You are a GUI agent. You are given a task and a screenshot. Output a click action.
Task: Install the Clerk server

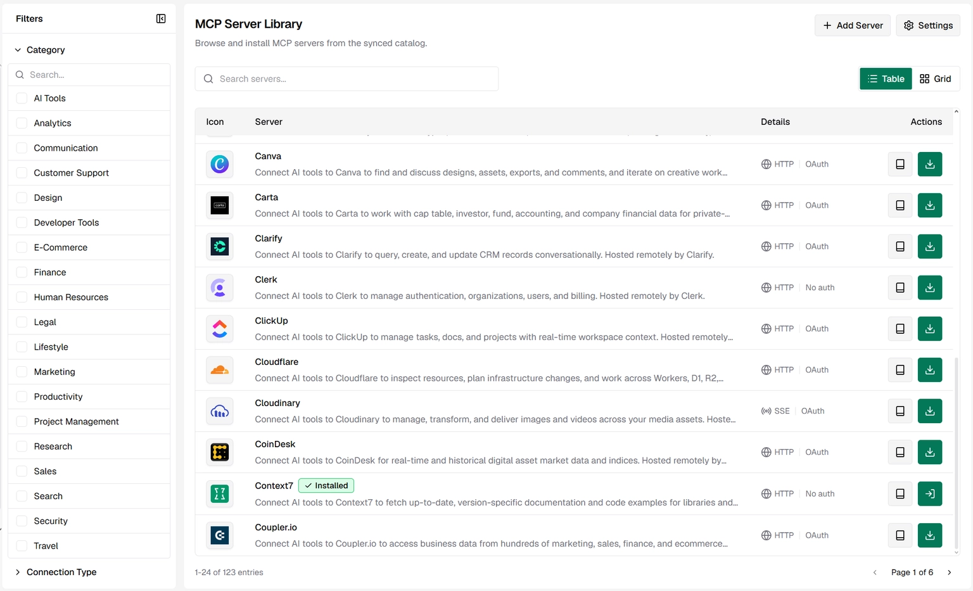(x=929, y=288)
